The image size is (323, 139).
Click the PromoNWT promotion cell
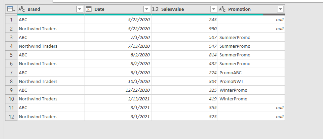pos(252,81)
